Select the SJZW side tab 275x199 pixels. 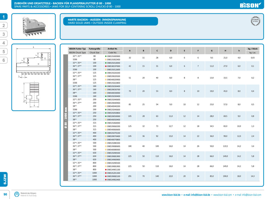(x=4, y=179)
